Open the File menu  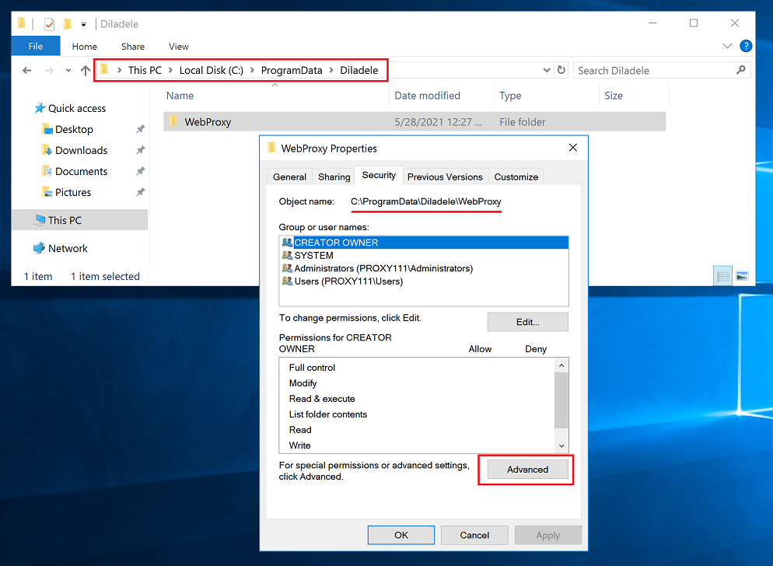click(36, 46)
